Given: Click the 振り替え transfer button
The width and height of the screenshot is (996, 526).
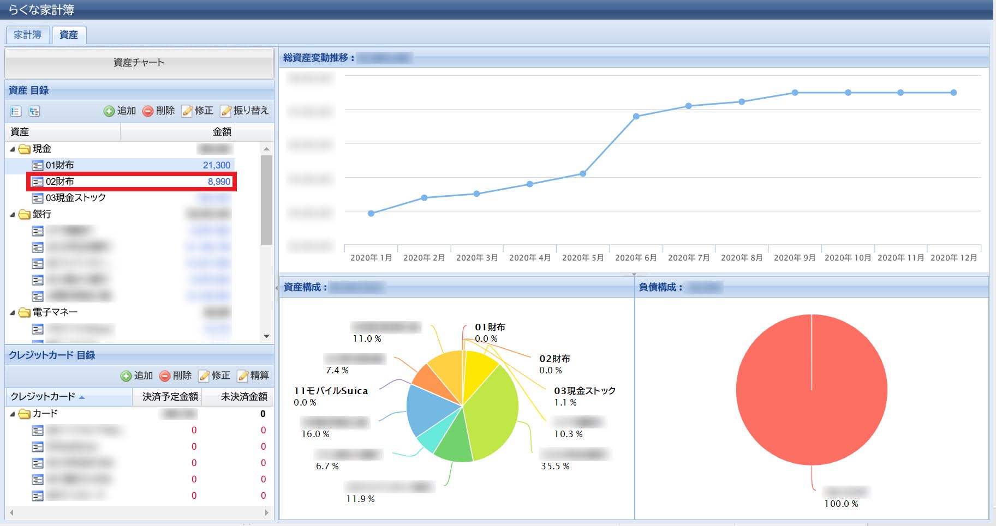Looking at the screenshot, I should 244,111.
